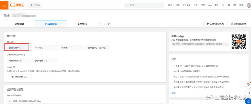
Task: Focus the top search box
Action: [x=144, y=5]
